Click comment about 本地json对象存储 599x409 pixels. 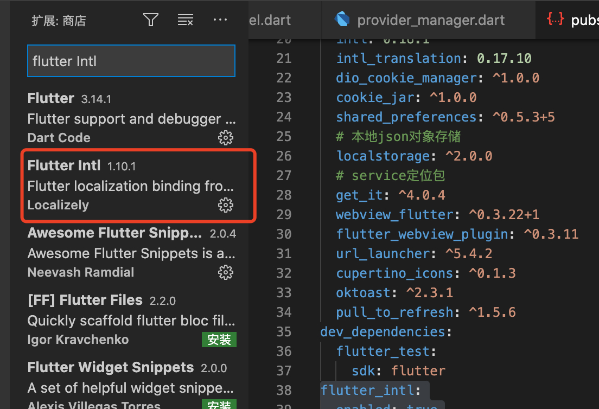(x=398, y=136)
